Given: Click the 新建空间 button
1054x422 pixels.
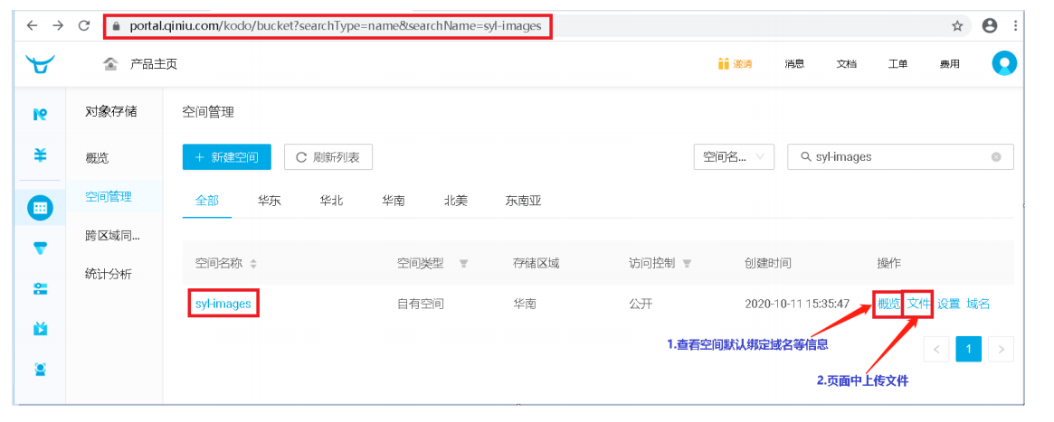Looking at the screenshot, I should click(226, 157).
